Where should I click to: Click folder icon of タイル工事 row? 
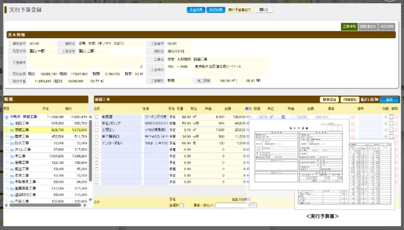click(x=12, y=150)
